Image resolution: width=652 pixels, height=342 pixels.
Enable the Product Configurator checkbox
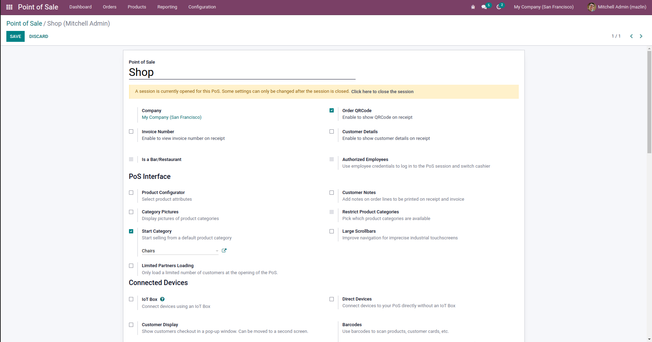click(131, 193)
